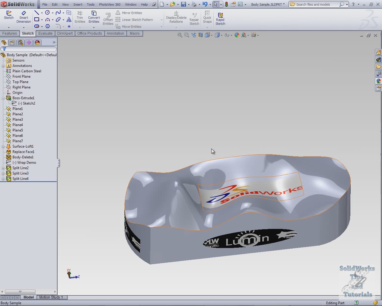Select the Ellipse sketch tool
The height and width of the screenshot is (306, 382).
click(x=58, y=19)
